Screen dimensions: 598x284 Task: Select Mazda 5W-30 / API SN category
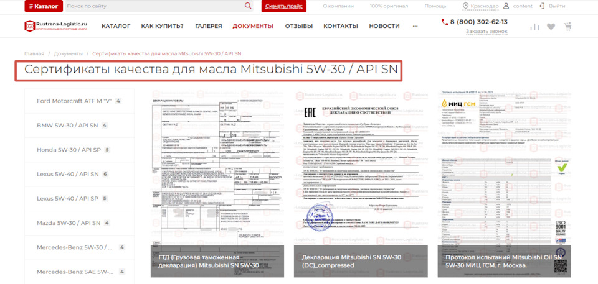pos(79,222)
